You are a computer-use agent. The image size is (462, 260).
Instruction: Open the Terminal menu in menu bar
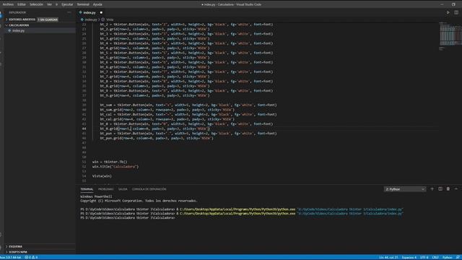click(83, 4)
